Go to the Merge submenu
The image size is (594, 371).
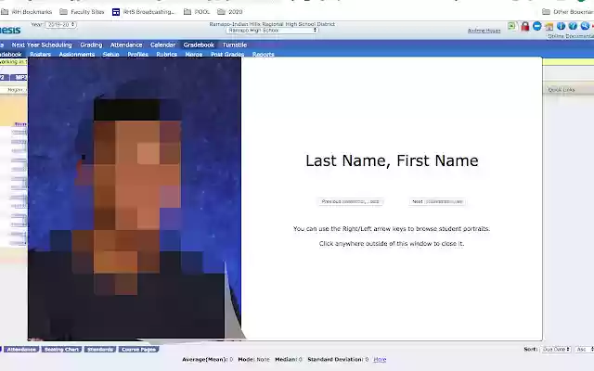(194, 54)
